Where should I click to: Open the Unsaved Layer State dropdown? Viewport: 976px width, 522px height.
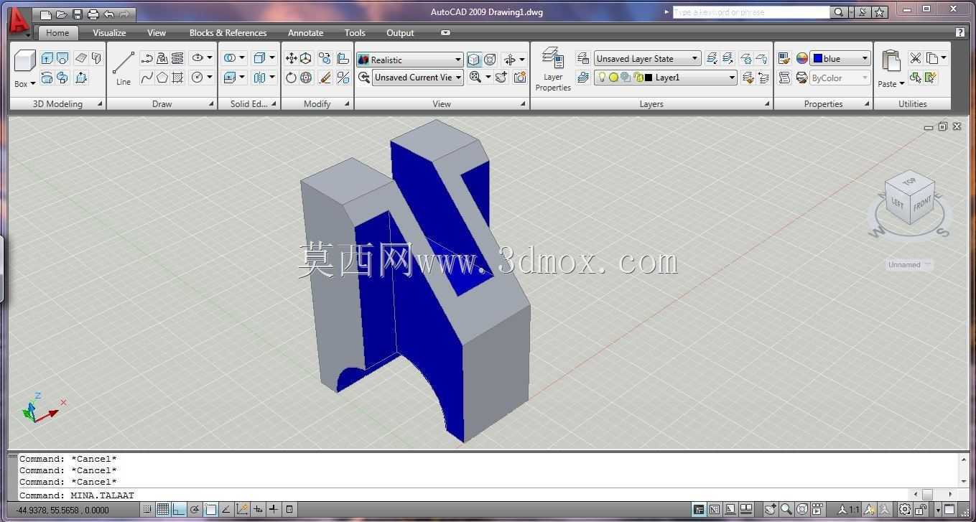click(647, 59)
